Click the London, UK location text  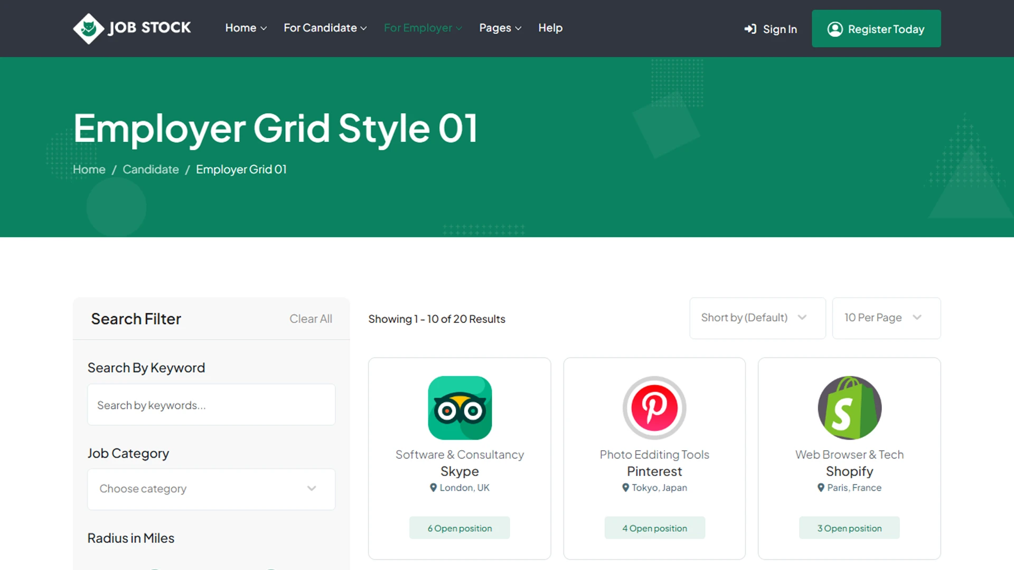point(465,488)
